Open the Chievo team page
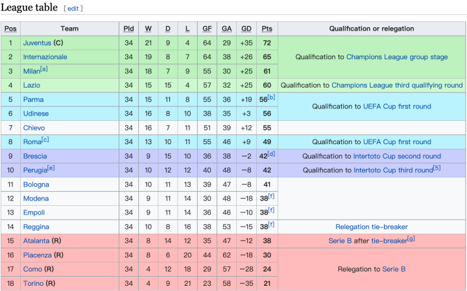The width and height of the screenshot is (467, 291). (34, 128)
